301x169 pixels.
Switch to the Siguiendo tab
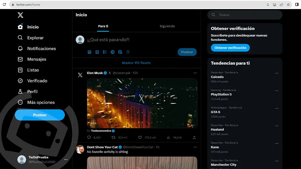point(167,26)
